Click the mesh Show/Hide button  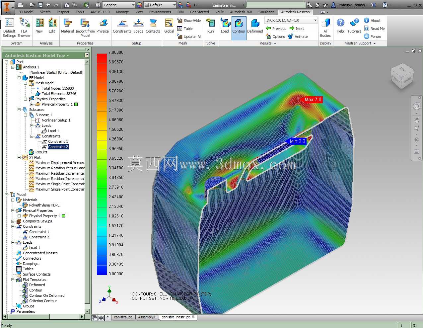(189, 21)
